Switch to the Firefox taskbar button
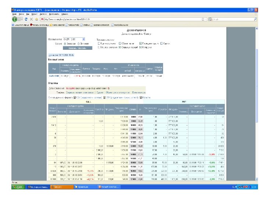Screen dimensions: 265x199 tap(38, 187)
